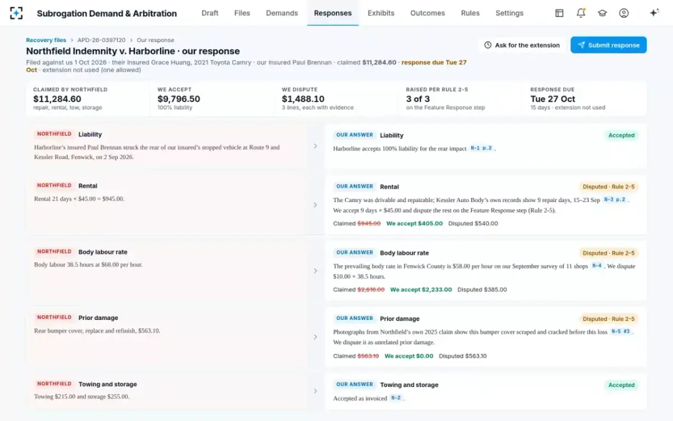Open the Files tab
Viewport: 673px width, 421px height.
242,13
